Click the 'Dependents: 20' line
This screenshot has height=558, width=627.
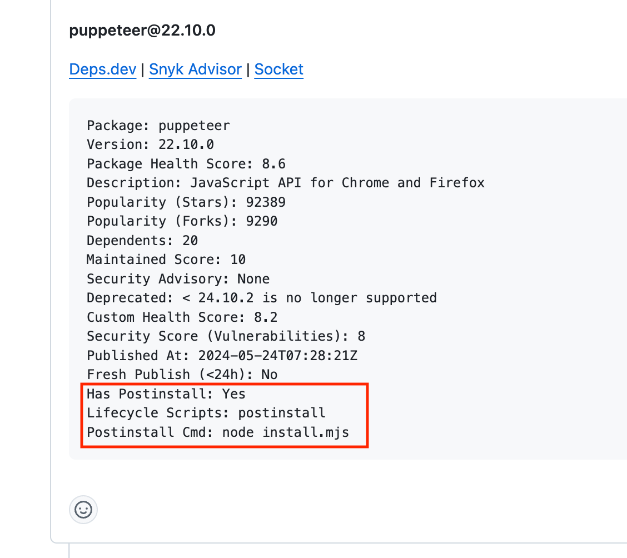point(142,241)
